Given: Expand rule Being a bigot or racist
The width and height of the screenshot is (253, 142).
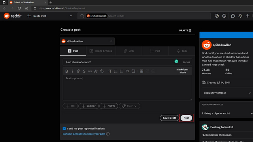Looking at the screenshot, I should (227, 113).
